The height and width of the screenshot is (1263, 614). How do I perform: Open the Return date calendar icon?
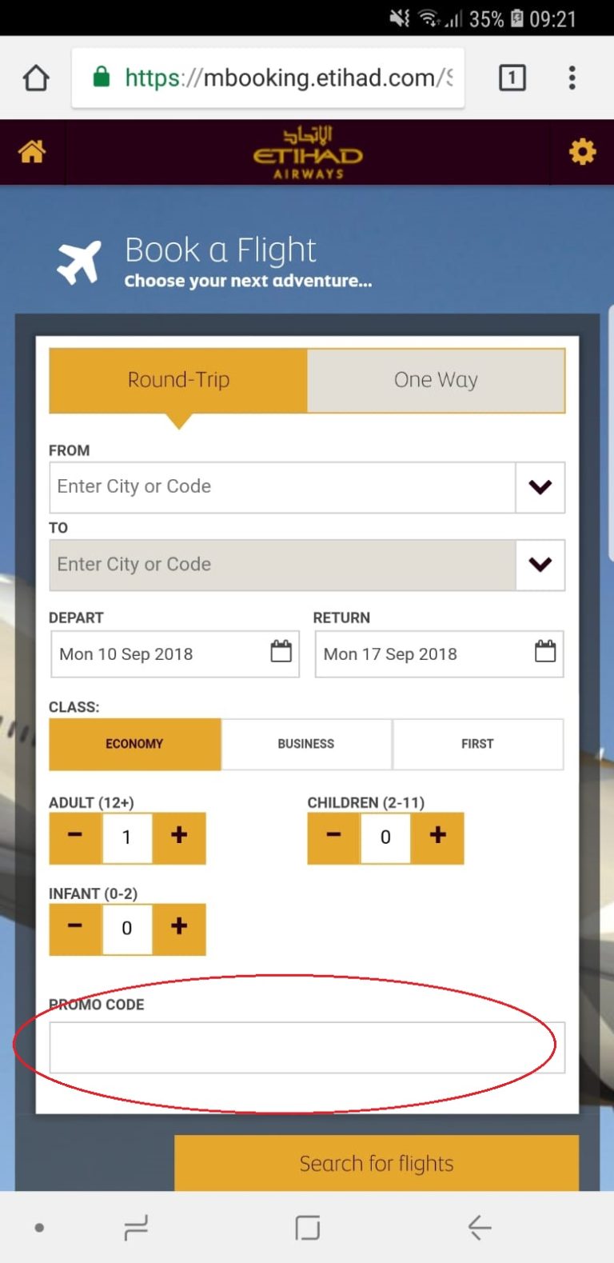coord(545,653)
